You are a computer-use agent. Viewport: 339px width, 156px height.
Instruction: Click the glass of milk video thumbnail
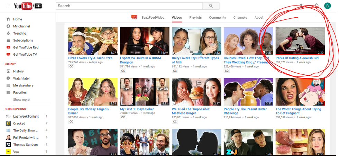196,41
